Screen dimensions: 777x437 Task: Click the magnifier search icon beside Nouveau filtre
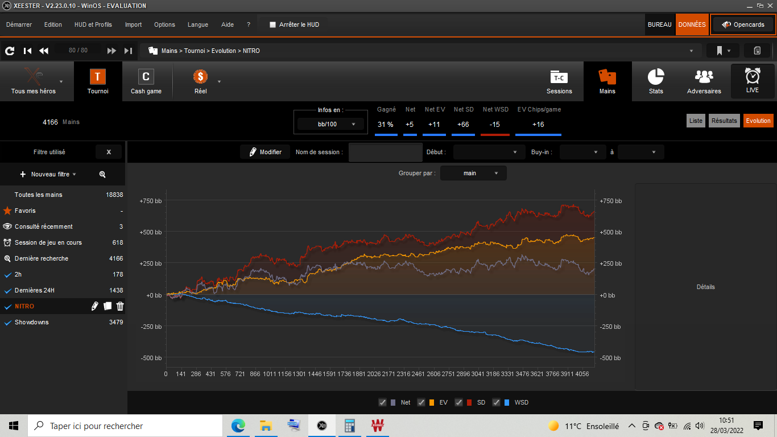(x=102, y=174)
